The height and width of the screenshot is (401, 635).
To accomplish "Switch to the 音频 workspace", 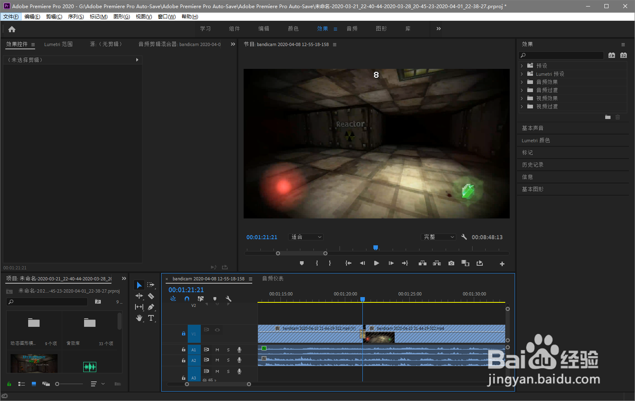I will [x=352, y=29].
